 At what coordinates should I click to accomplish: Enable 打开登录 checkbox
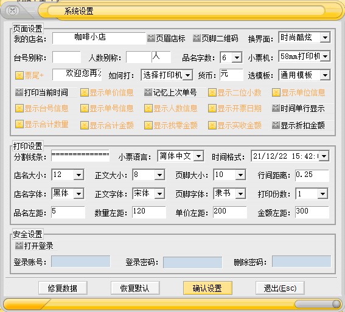(19, 245)
